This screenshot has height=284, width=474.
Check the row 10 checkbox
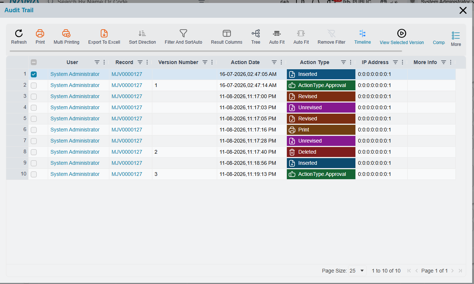tap(34, 174)
